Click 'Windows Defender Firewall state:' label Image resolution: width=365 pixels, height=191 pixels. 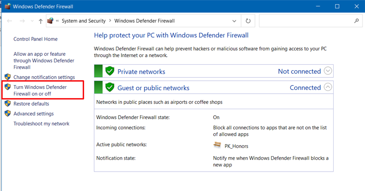[133, 117]
